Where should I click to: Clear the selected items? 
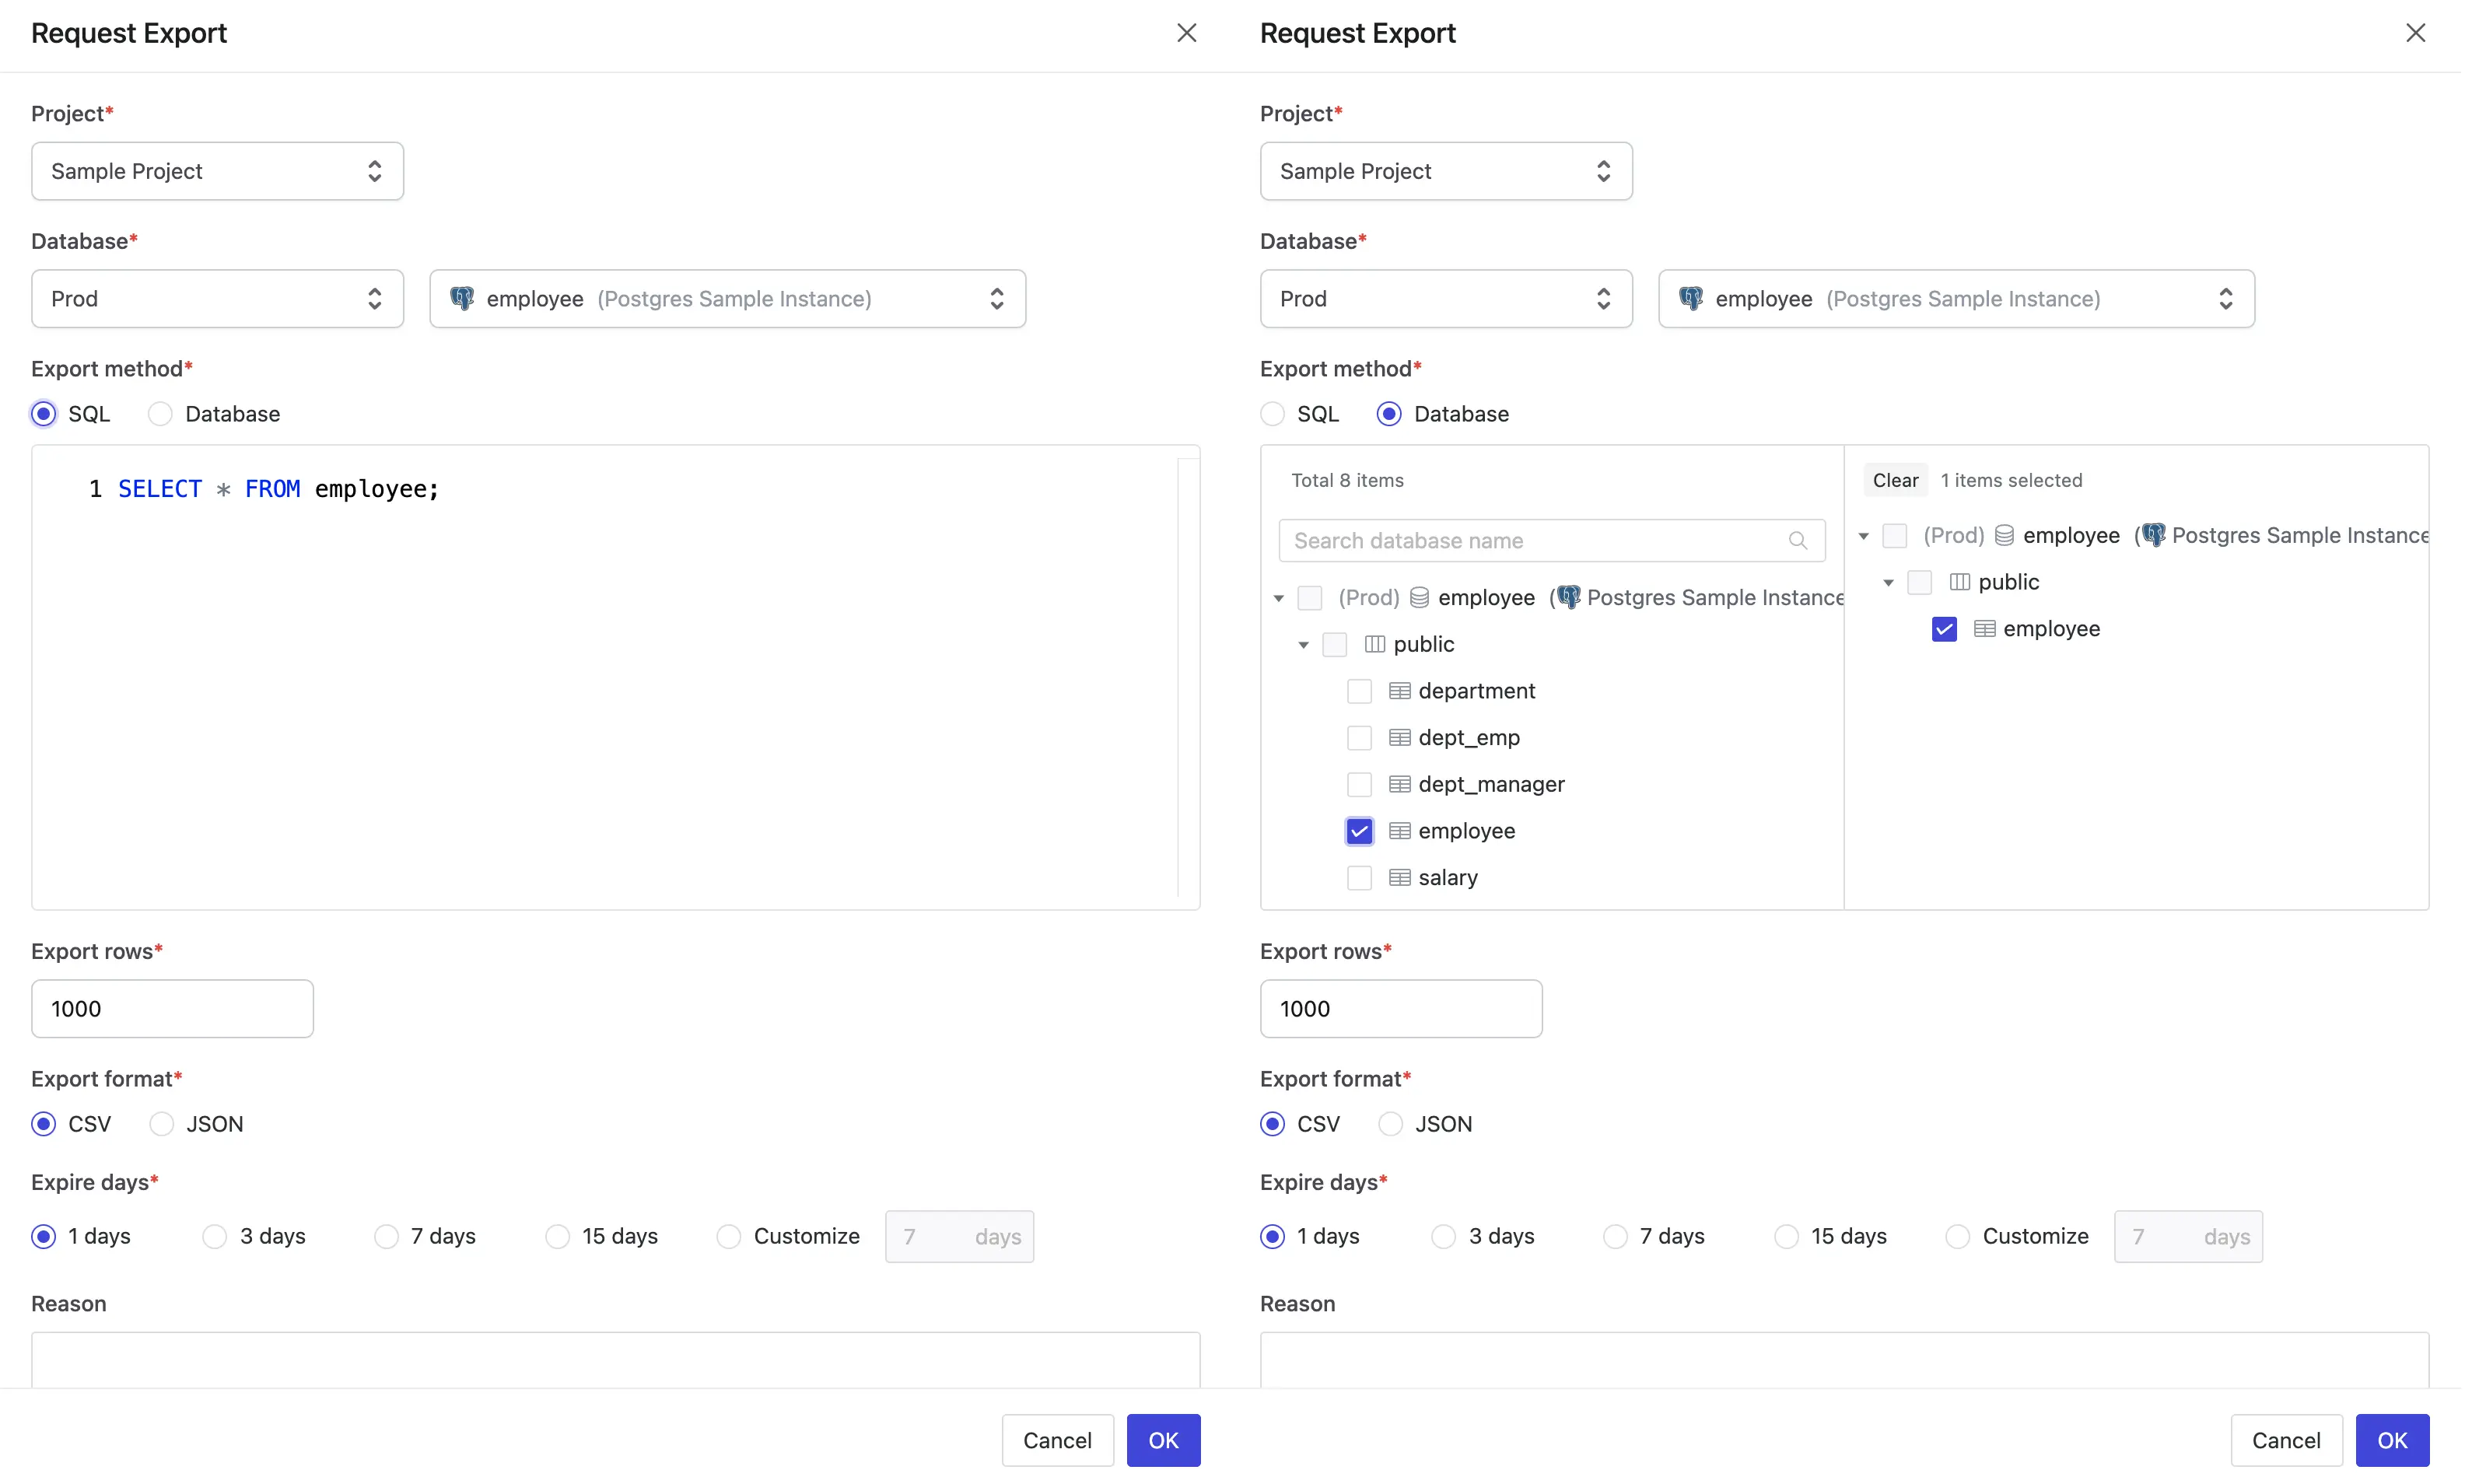click(x=1895, y=480)
